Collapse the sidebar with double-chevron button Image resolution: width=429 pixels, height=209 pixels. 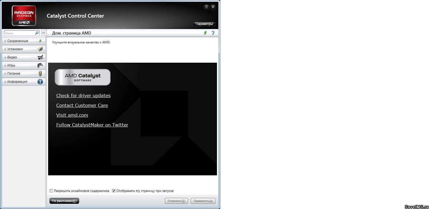point(43,33)
